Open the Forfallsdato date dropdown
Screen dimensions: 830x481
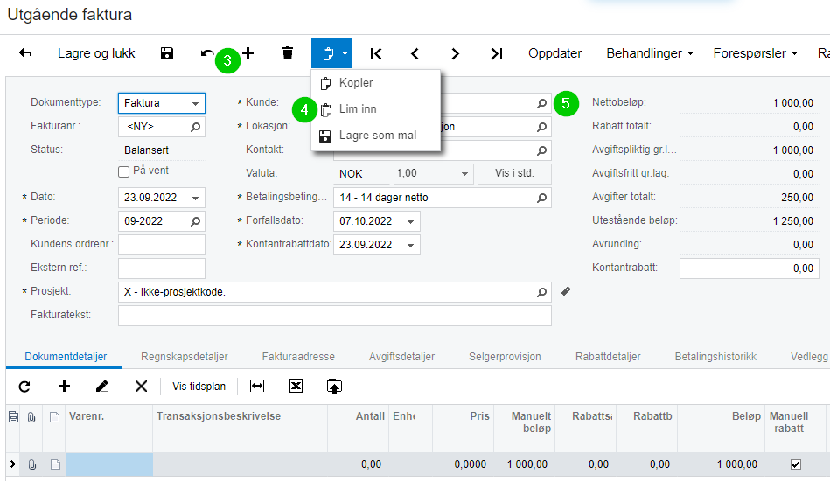[411, 222]
